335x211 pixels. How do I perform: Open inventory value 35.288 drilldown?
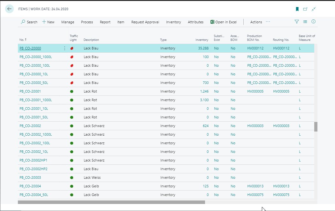203,48
